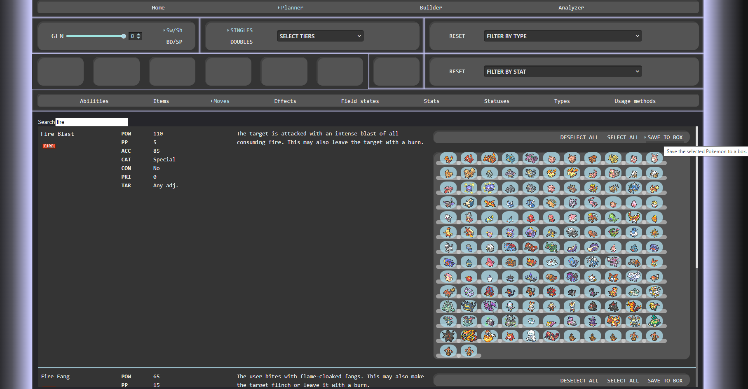The width and height of the screenshot is (748, 389).
Task: Select Blaziken sprite in Fire Blast grid
Action: tap(469, 232)
